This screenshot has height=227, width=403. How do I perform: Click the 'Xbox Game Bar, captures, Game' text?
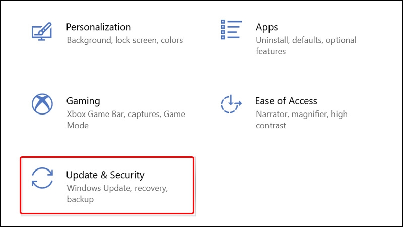pyautogui.click(x=126, y=115)
